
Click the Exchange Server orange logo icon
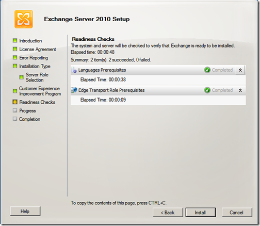(x=24, y=19)
